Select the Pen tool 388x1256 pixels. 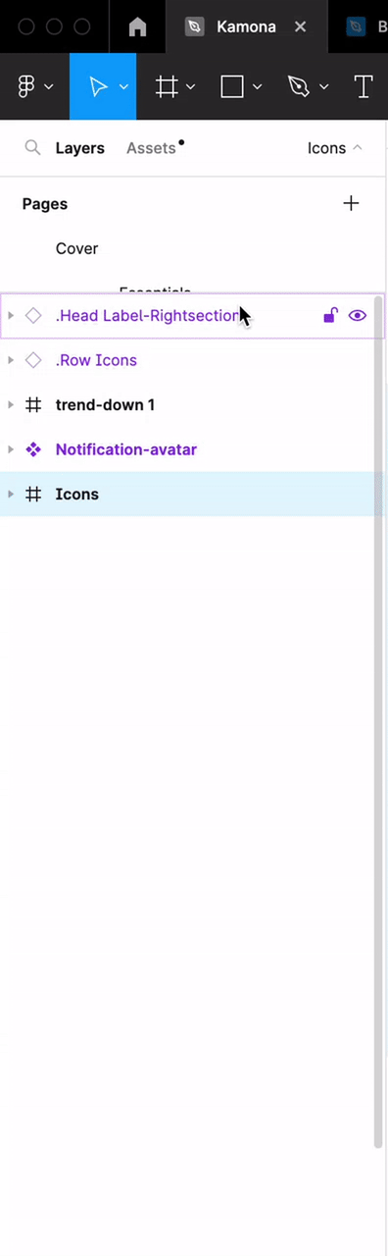(298, 86)
